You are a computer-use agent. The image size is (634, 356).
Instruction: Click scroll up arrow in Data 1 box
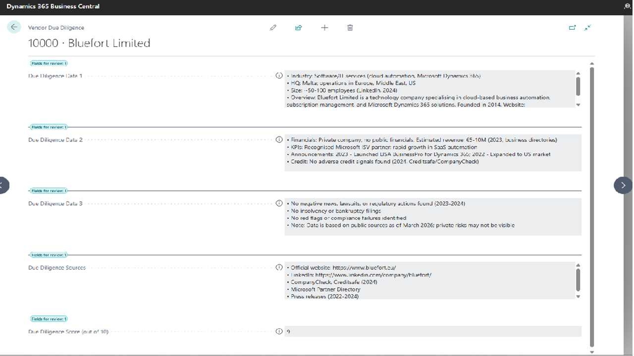tap(578, 73)
